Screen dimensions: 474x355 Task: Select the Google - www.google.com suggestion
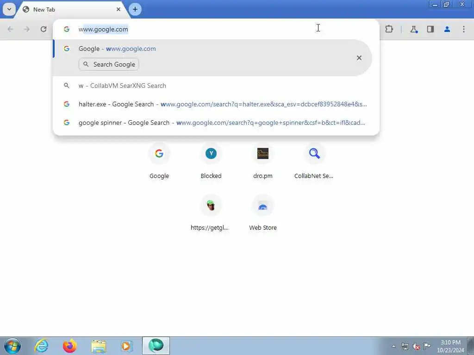[x=212, y=58]
